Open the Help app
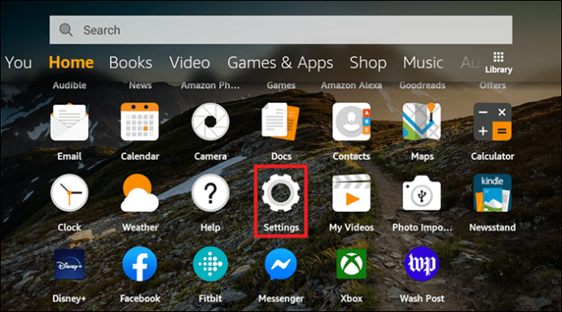Screen dimensions: 562x312 [x=210, y=193]
